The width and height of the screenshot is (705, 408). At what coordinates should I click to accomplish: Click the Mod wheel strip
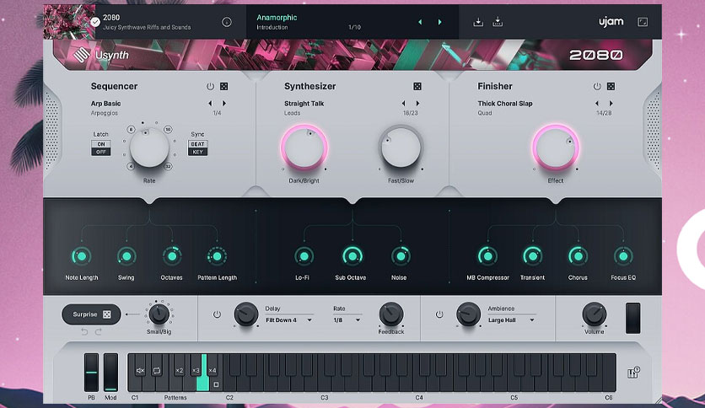tap(110, 373)
